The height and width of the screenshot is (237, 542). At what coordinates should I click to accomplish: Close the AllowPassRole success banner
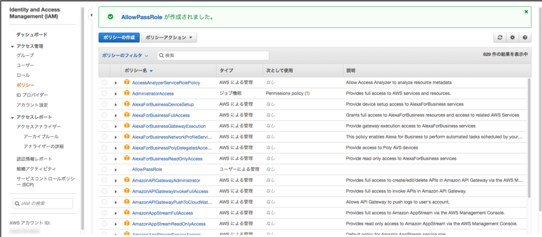point(526,11)
